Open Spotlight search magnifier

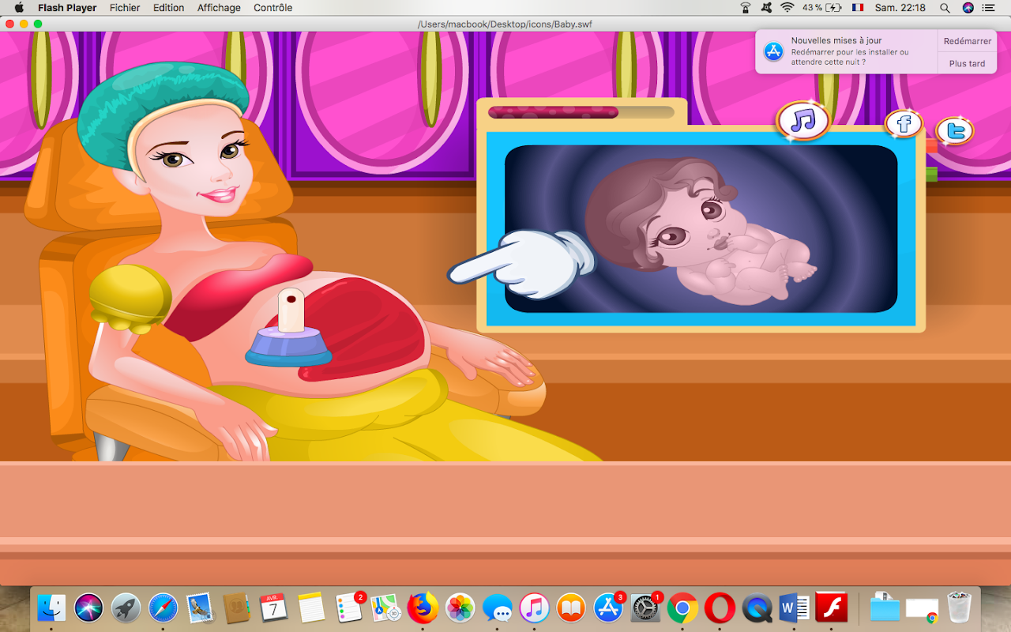(x=945, y=8)
